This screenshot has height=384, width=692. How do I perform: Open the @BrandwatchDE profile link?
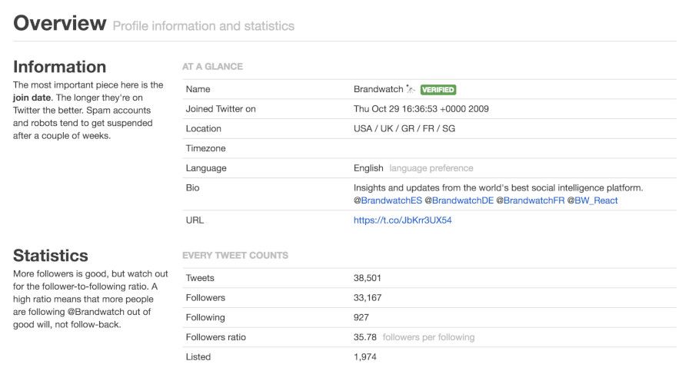458,200
